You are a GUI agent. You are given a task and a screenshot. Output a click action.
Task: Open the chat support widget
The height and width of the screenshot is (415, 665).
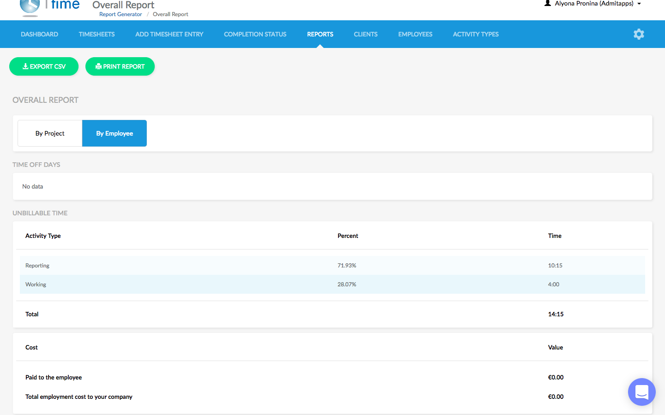tap(641, 392)
